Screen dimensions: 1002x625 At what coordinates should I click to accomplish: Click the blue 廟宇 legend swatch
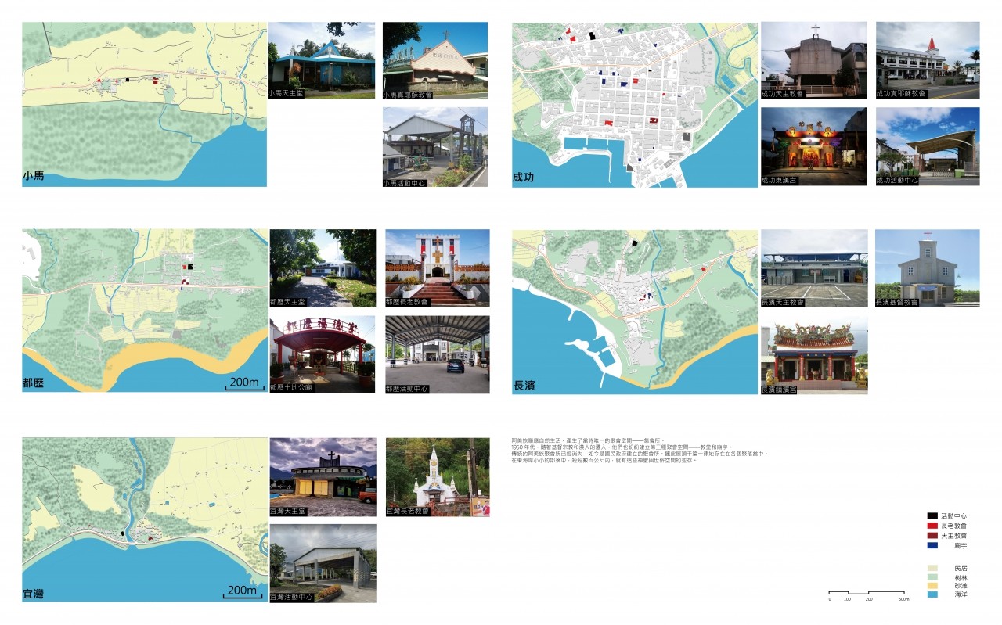pos(932,545)
